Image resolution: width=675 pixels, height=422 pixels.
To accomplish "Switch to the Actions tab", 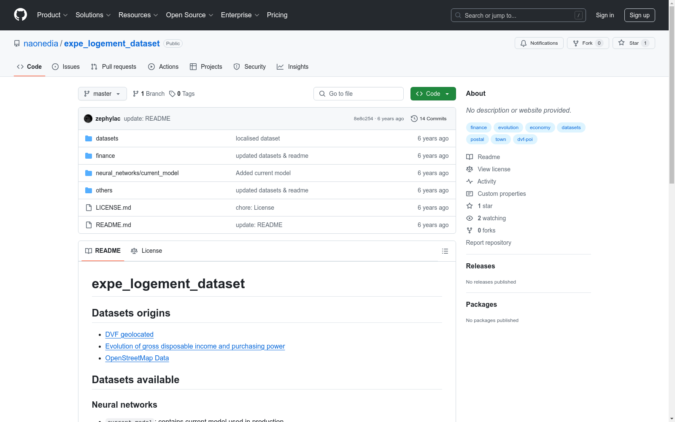I will pyautogui.click(x=163, y=67).
